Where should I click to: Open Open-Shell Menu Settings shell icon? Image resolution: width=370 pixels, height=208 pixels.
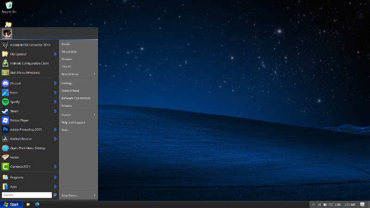(5, 148)
